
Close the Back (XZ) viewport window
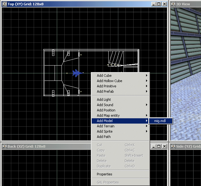pyautogui.click(x=164, y=146)
